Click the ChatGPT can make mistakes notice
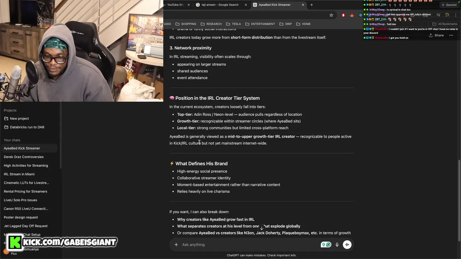Image resolution: width=461 pixels, height=259 pixels. [x=261, y=255]
